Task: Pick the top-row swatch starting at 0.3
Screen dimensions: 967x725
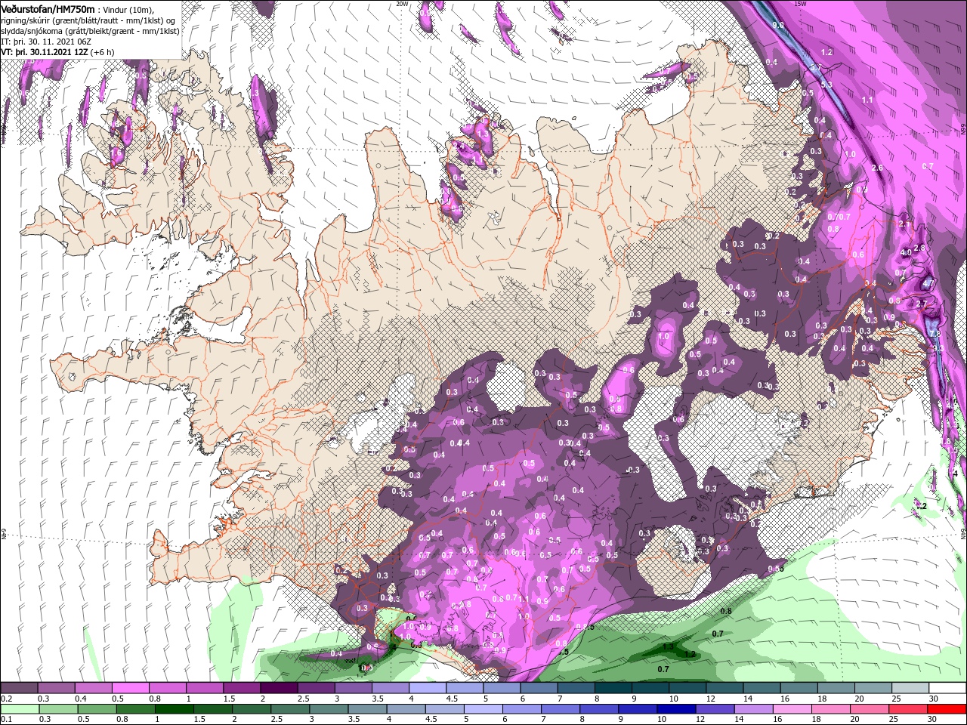Action: pyautogui.click(x=56, y=688)
